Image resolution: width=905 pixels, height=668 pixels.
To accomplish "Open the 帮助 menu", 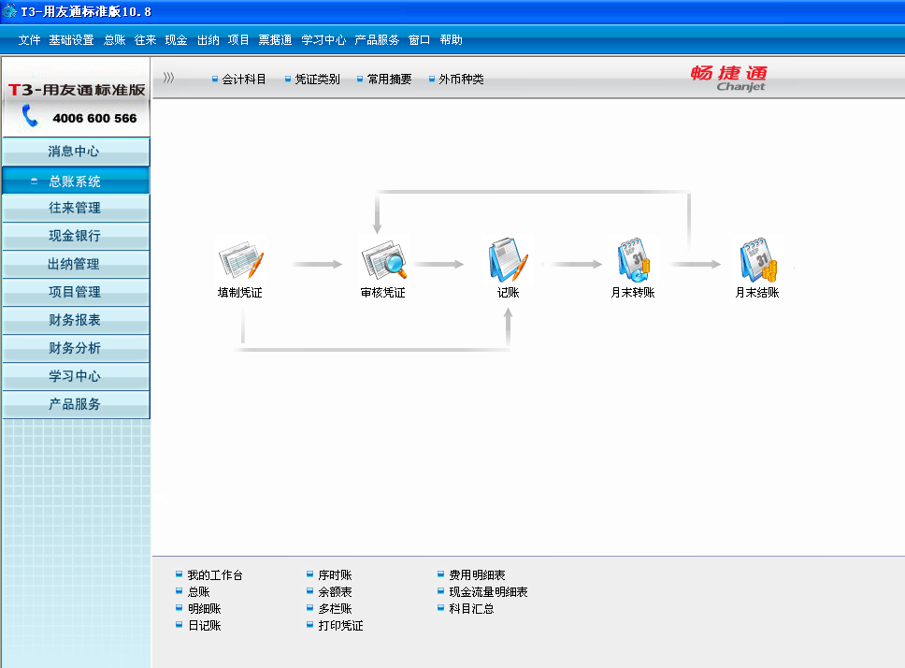I will [x=451, y=40].
